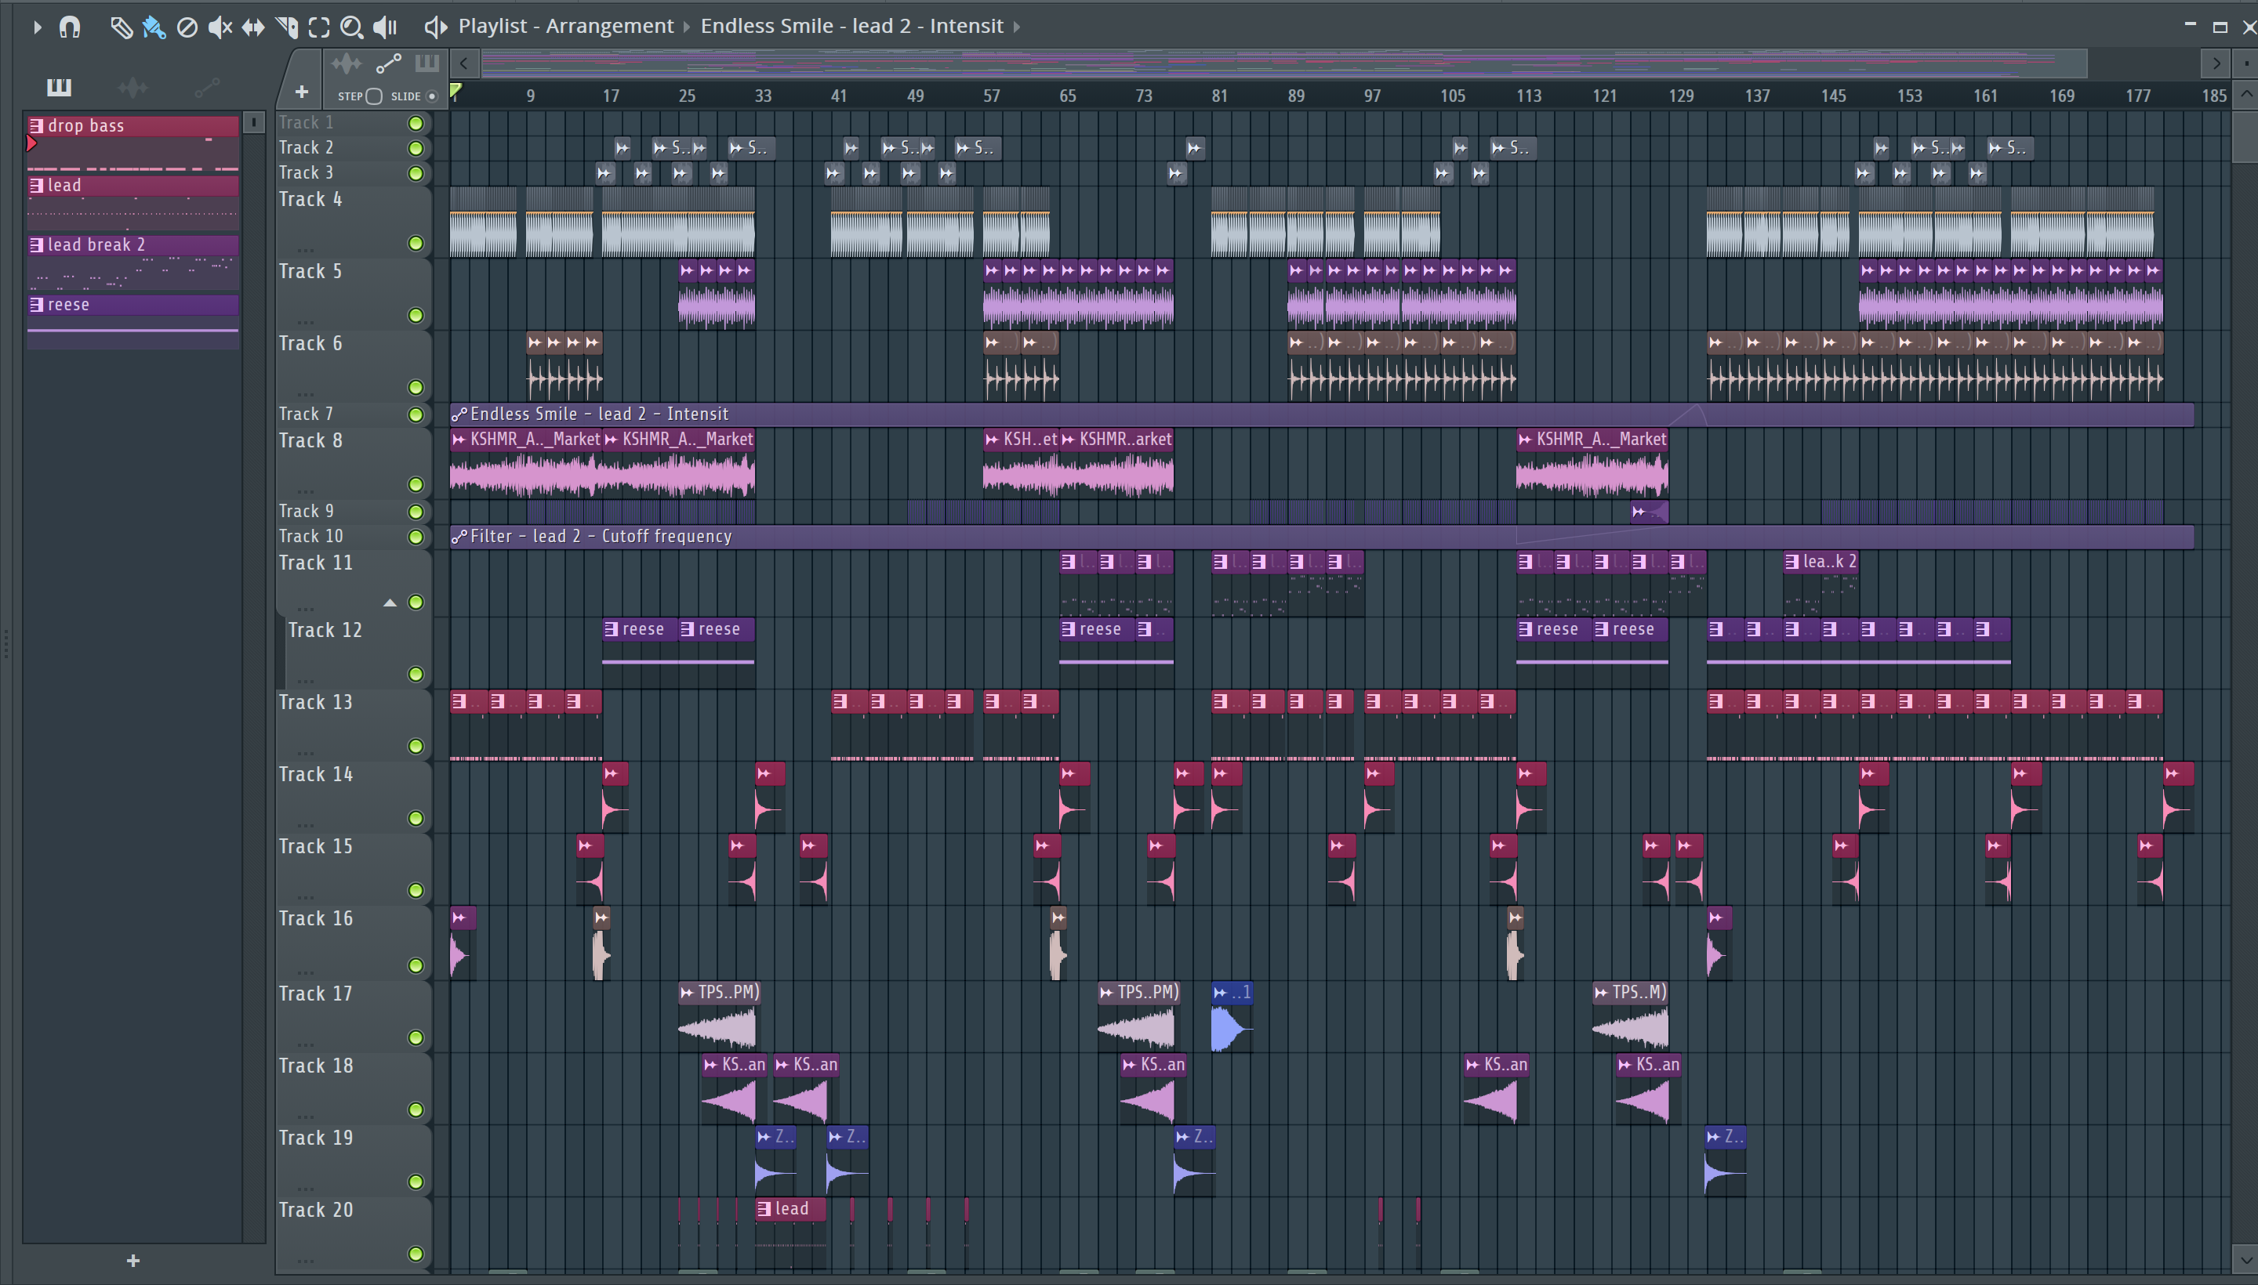2258x1285 pixels.
Task: Select the Slice tool
Action: point(286,27)
